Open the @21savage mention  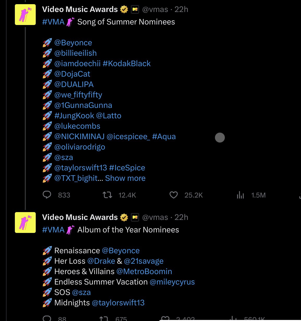coord(144,261)
